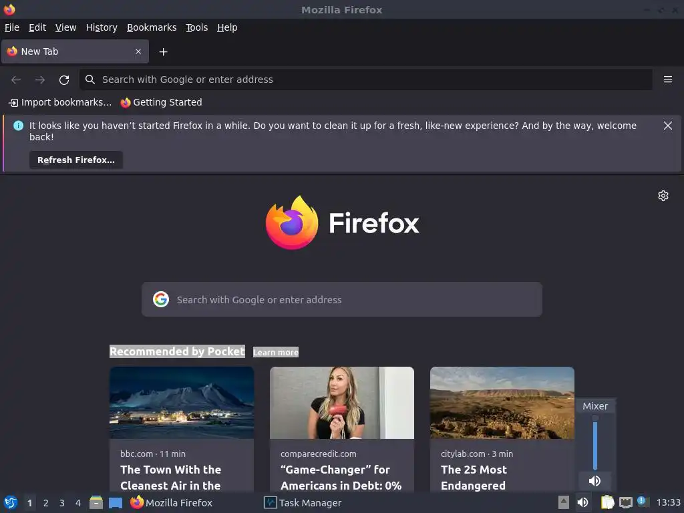Open citylab.com desert landscape thumbnail
The image size is (684, 513).
point(502,403)
